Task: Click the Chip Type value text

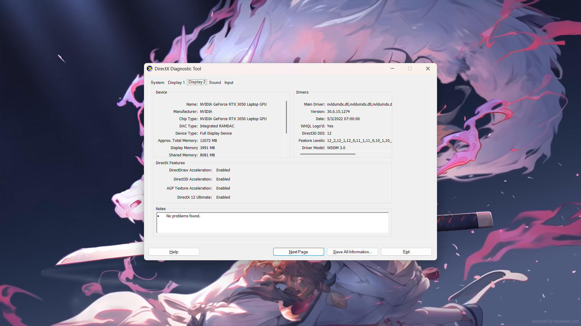Action: coord(233,119)
